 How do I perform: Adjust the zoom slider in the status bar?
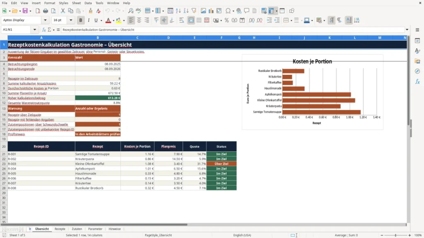click(395, 235)
